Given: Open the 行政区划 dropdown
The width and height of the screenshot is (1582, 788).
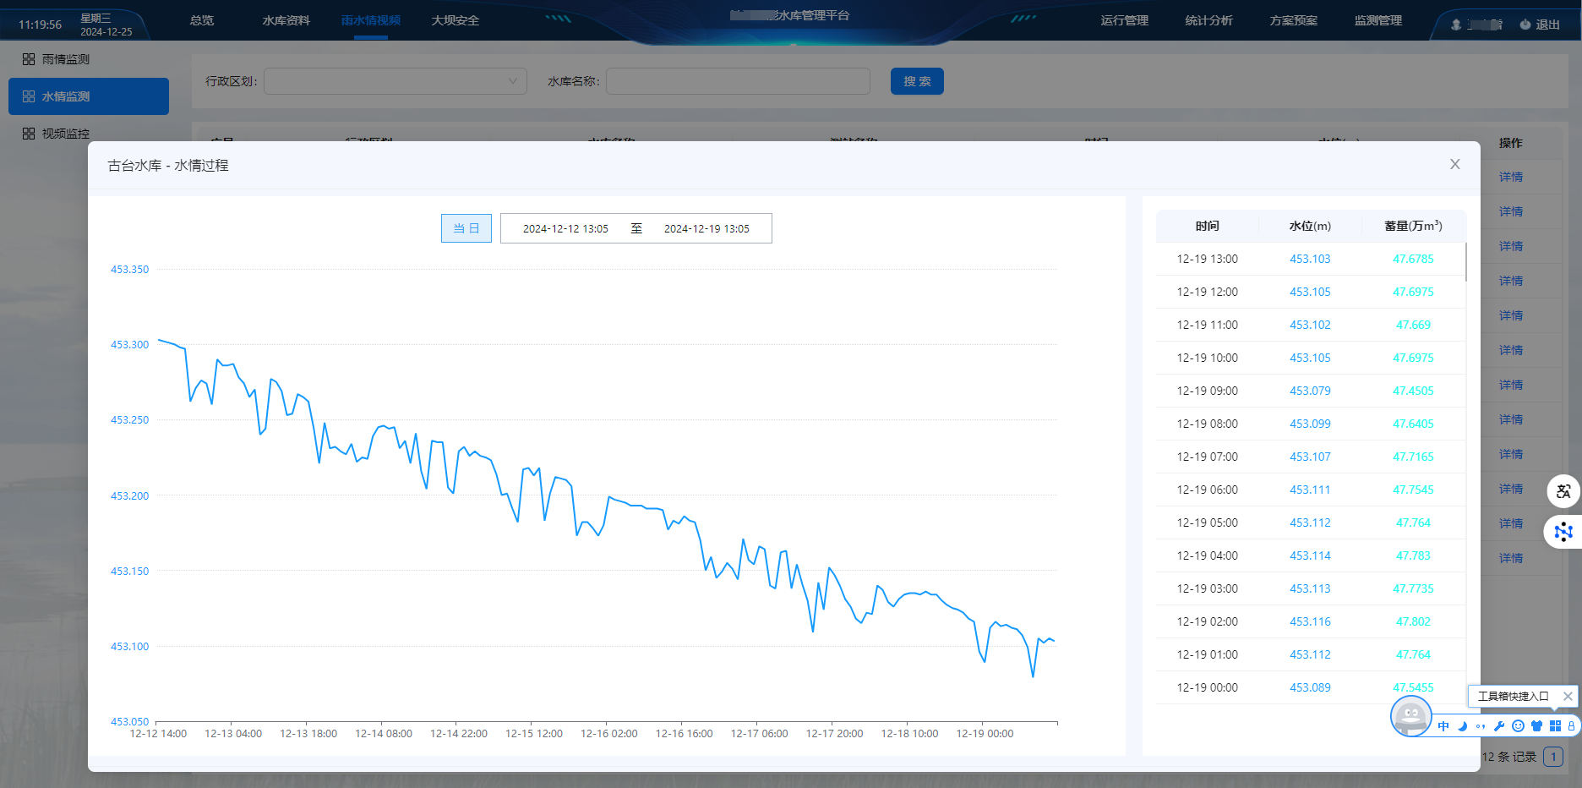Looking at the screenshot, I should point(395,81).
